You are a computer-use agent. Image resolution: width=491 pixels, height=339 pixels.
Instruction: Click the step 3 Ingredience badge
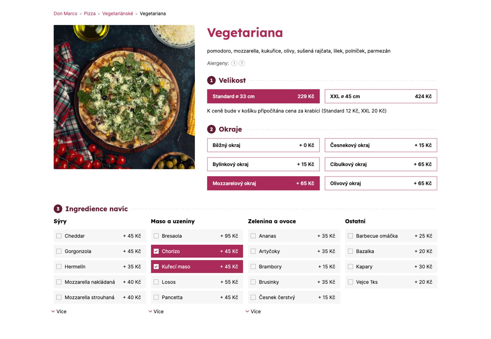coord(58,209)
